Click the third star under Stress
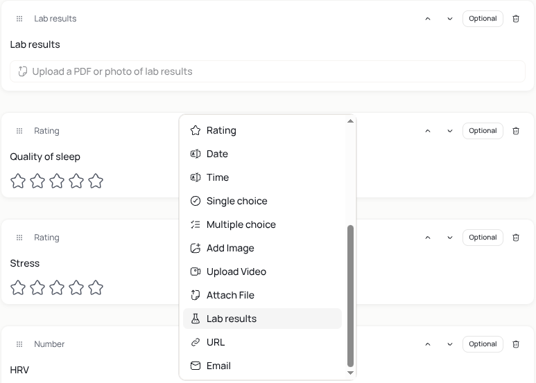 coord(57,287)
